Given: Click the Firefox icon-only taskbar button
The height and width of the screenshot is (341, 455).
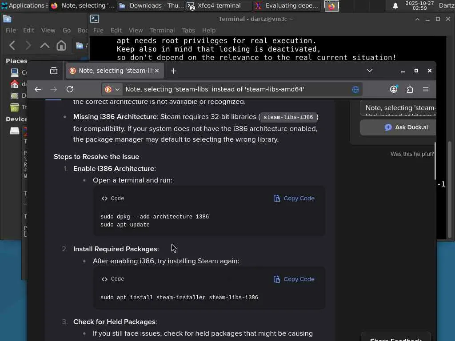Looking at the screenshot, I should coord(331,6).
